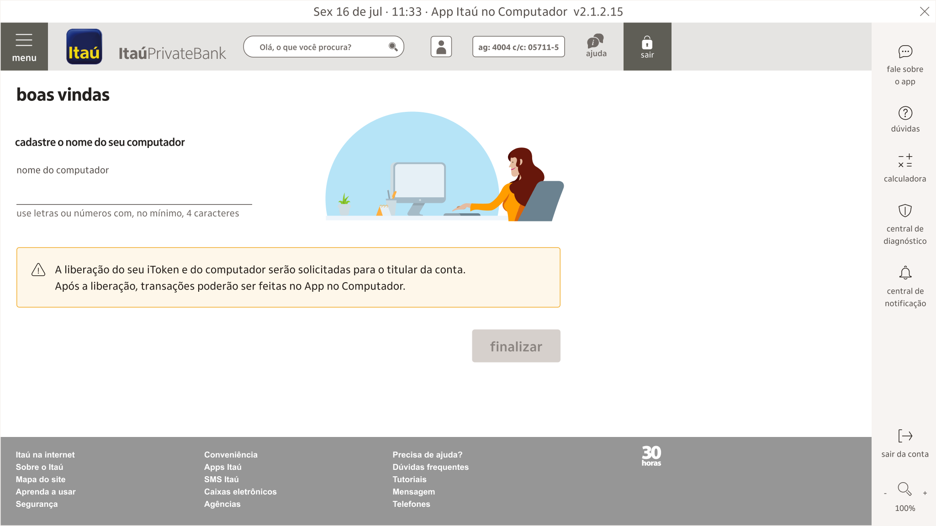Screen dimensions: 936x526
Task: Increase zoom with plus button
Action: (x=925, y=493)
